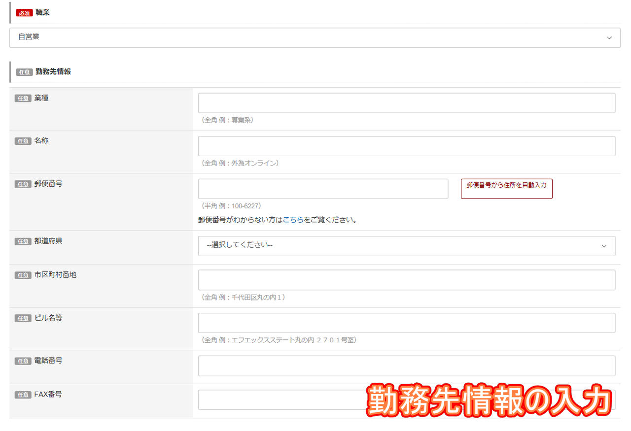Click 郵便番号から住所を自動入力 button
The image size is (631, 431).
[506, 189]
